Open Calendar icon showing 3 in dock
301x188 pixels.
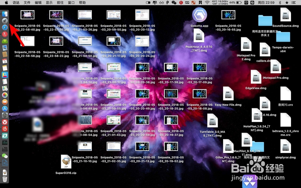click(x=5, y=61)
